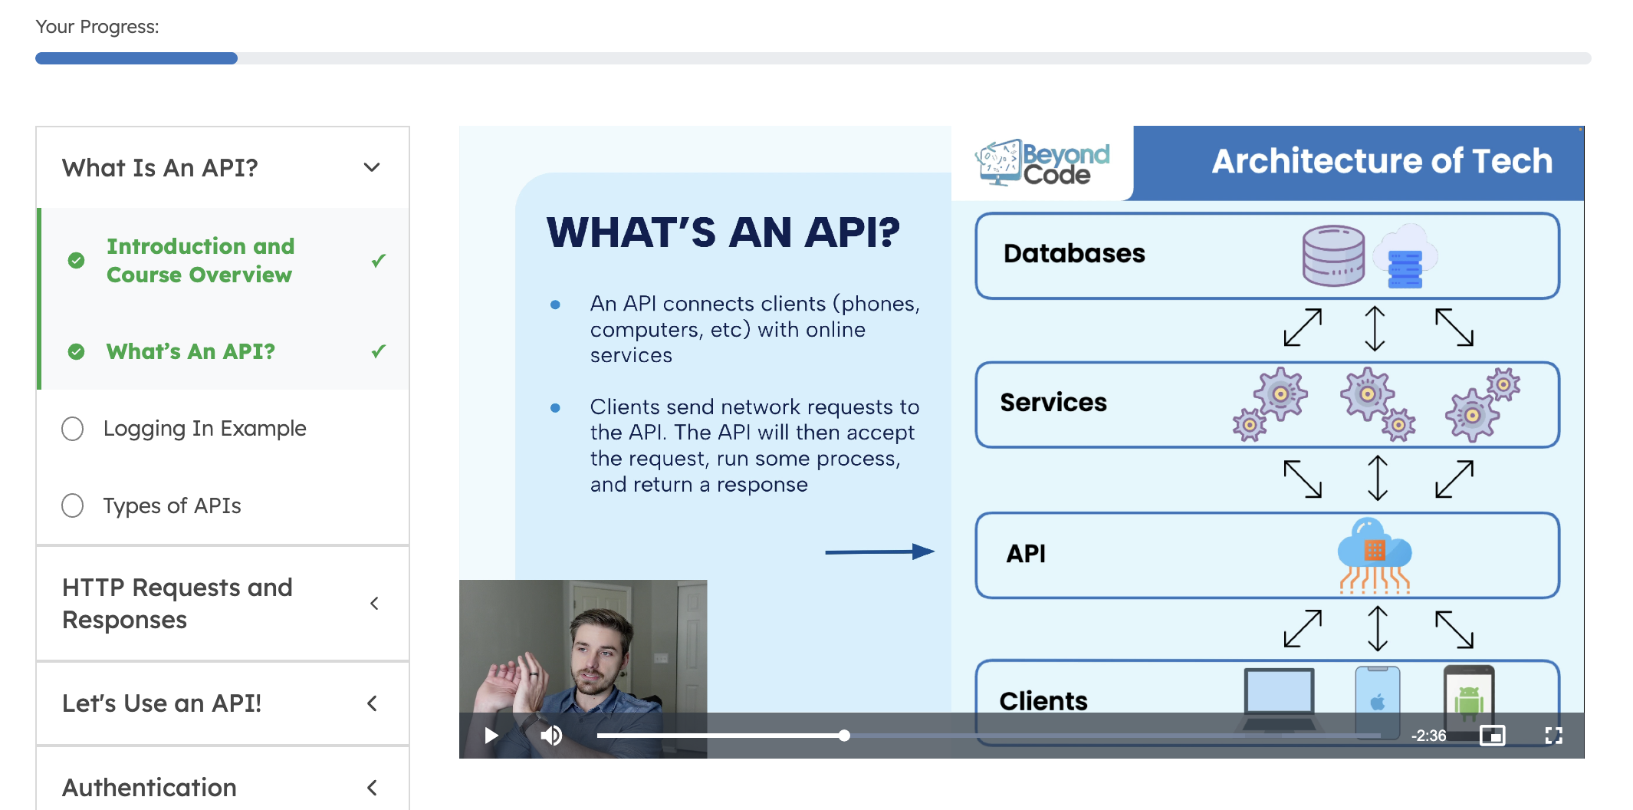The image size is (1633, 810).
Task: Expand HTTP Requests and Responses section
Action: point(373,604)
